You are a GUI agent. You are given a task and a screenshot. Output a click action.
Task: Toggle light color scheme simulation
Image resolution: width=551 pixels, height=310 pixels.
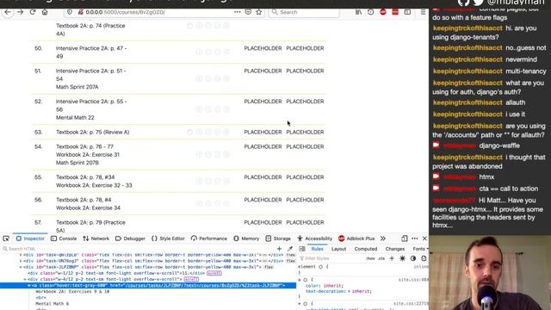click(402, 258)
